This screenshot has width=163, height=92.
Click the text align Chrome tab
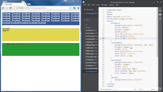tap(14, 4)
